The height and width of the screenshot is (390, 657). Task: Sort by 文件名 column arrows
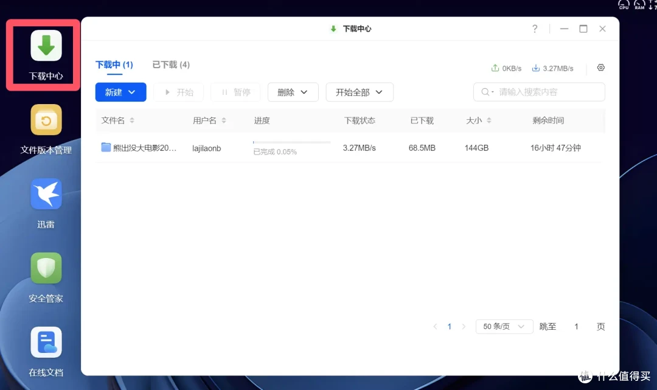tap(132, 120)
